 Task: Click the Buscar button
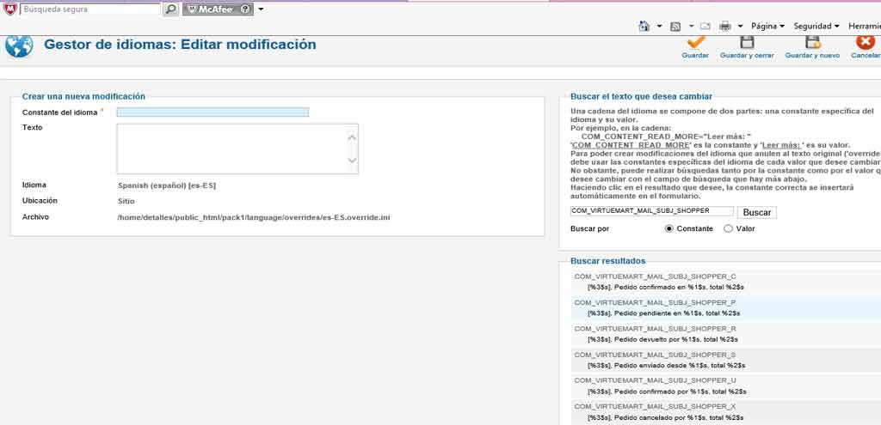point(757,213)
